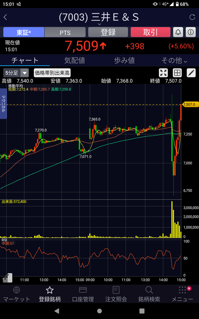
Task: Open the マーケット globe tab
Action: (x=16, y=295)
